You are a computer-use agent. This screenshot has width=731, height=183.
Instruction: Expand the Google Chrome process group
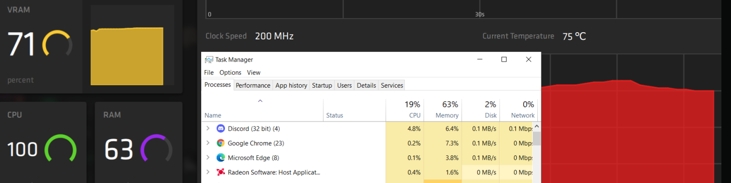click(x=208, y=143)
